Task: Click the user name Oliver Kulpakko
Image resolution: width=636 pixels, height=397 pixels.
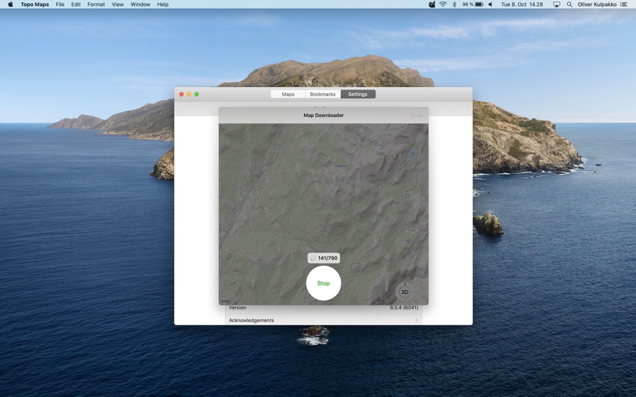Action: coord(597,5)
